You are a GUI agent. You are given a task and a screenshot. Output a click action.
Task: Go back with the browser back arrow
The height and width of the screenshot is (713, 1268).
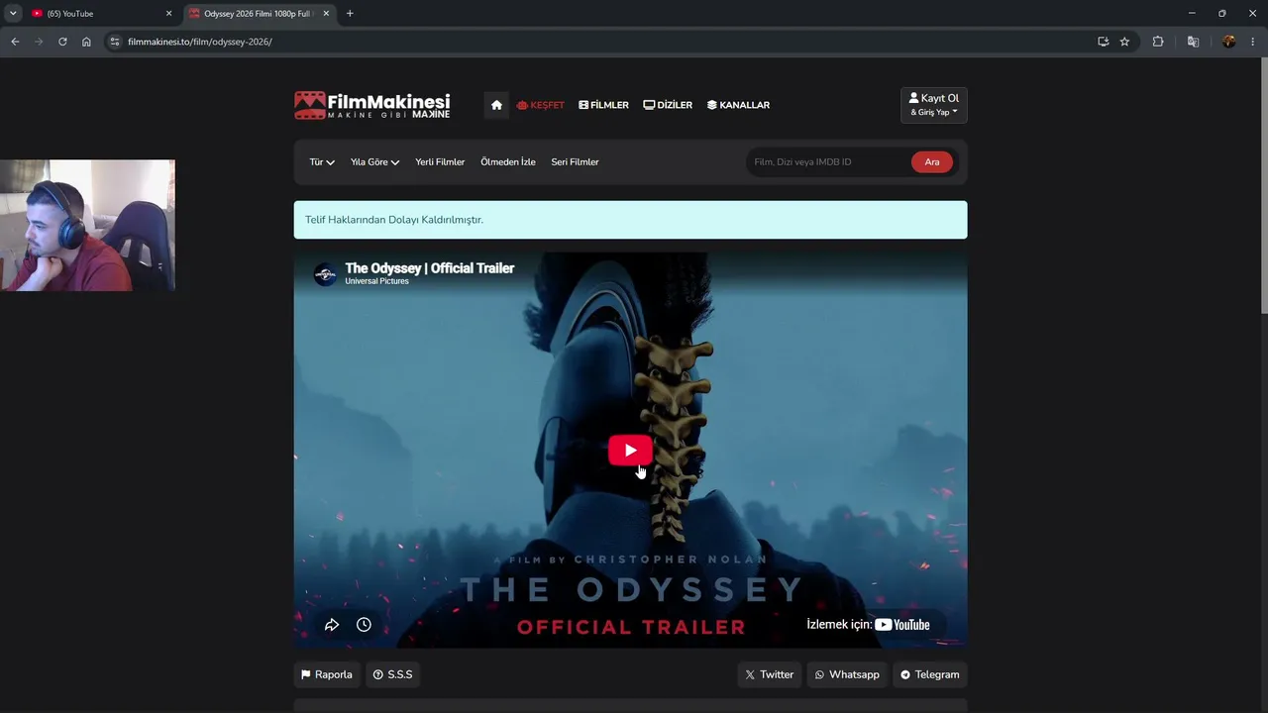15,42
